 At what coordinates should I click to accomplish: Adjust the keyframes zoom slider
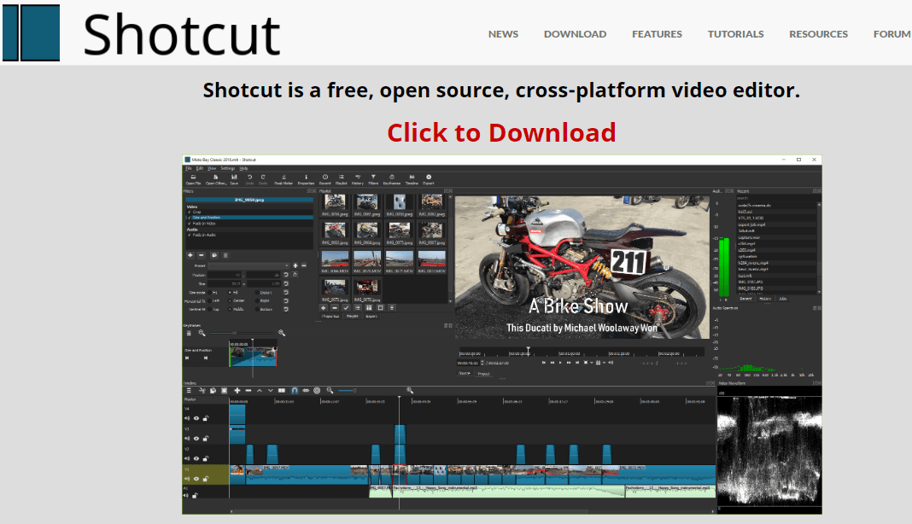click(240, 333)
